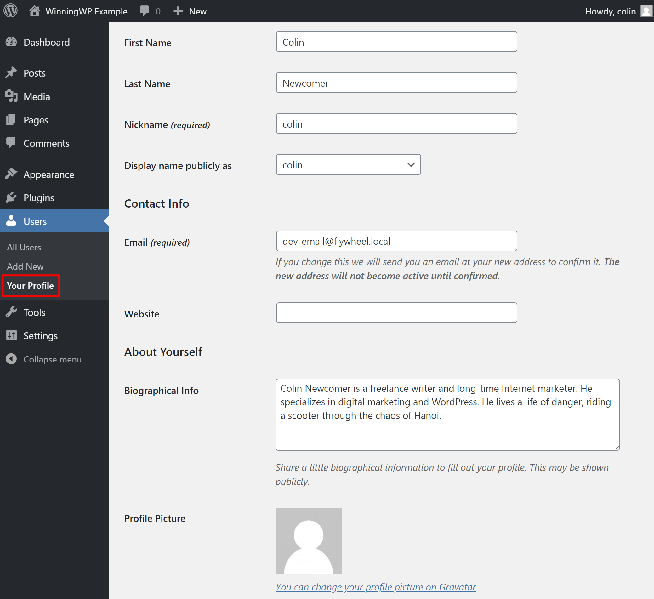Open Tools section
This screenshot has height=599, width=654.
(x=34, y=312)
